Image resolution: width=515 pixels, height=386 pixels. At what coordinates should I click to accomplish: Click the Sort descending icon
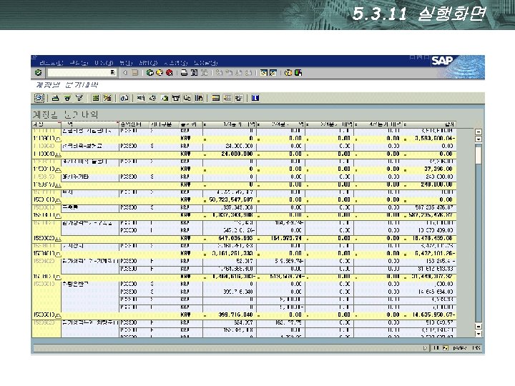(x=68, y=98)
